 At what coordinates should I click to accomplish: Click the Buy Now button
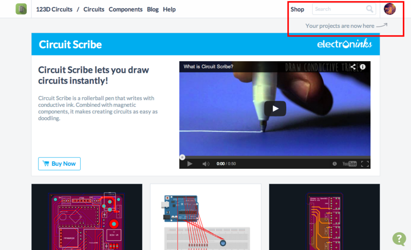[x=59, y=164]
